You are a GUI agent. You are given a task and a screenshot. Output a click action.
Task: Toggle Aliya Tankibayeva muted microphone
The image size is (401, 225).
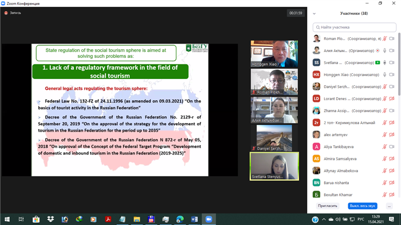(384, 147)
